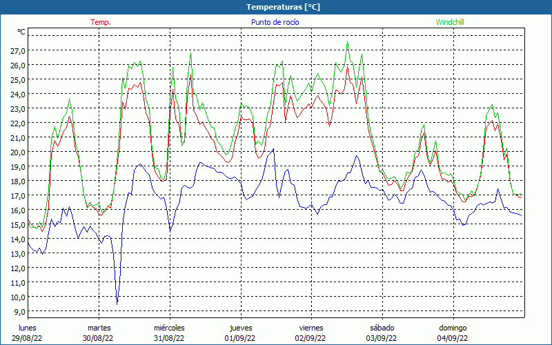
Task: Click the 'miércoles' day label
Action: [x=169, y=328]
